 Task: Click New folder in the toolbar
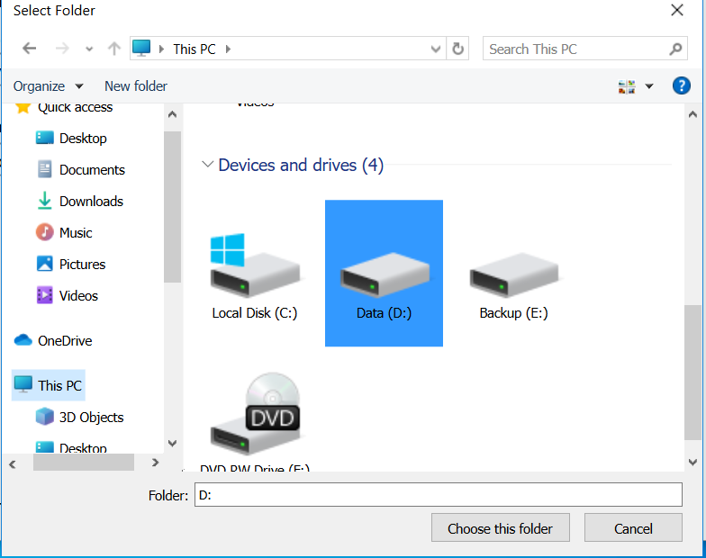click(136, 86)
